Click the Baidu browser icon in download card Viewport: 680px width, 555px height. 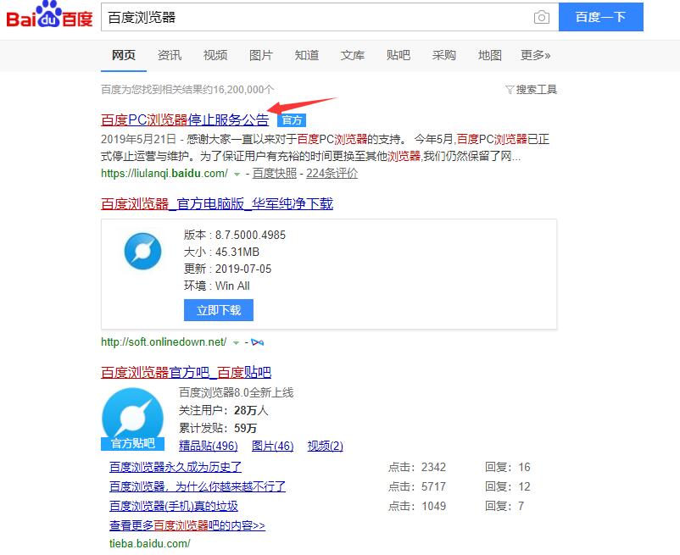(142, 252)
